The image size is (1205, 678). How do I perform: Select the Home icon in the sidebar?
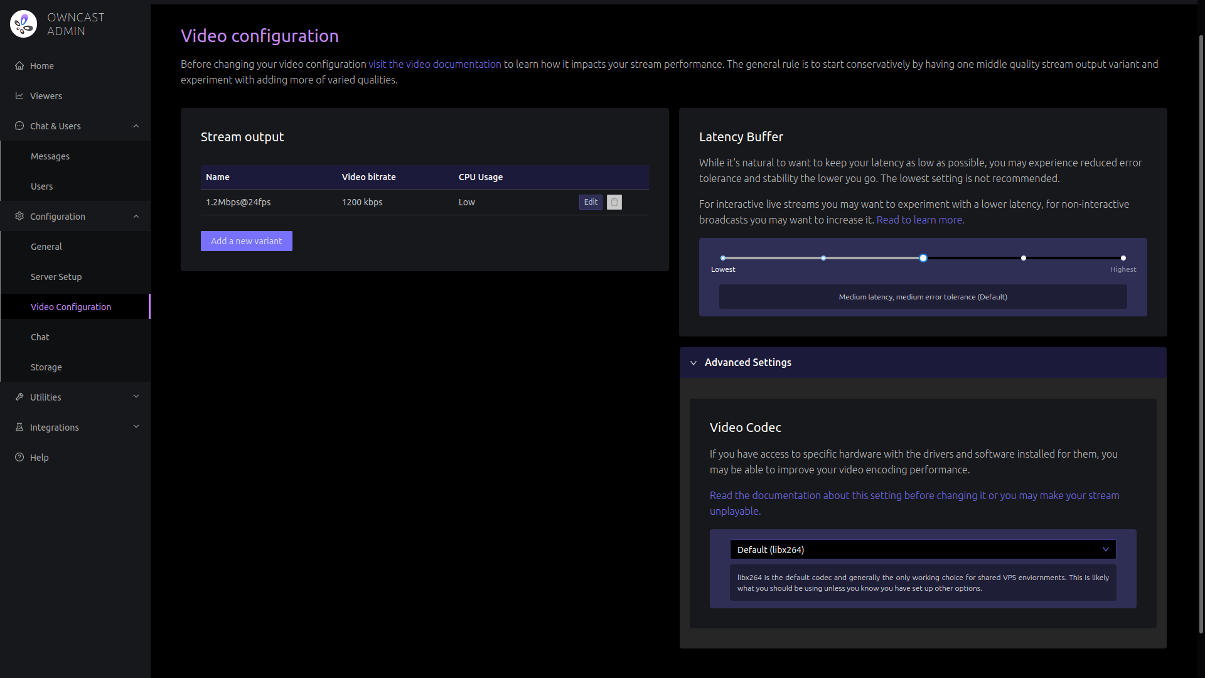19,65
